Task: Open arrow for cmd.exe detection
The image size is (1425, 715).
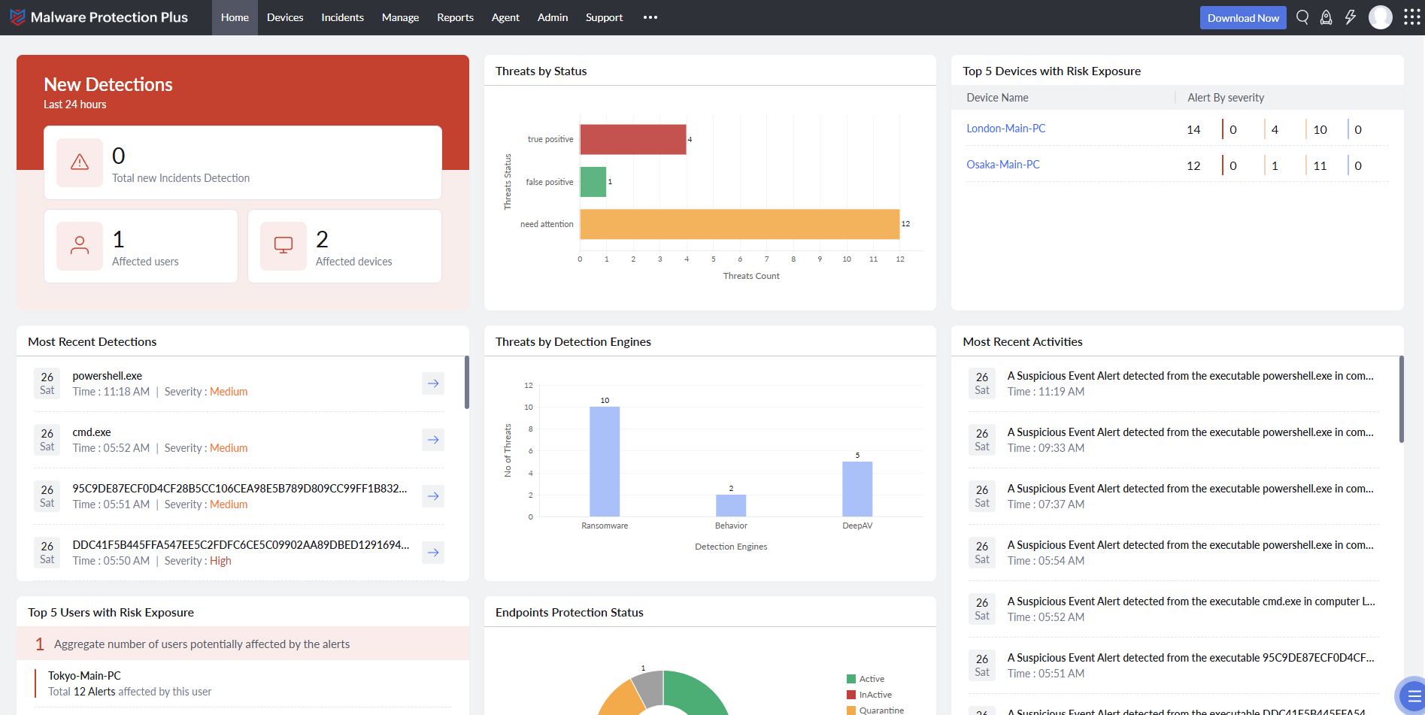Action: [433, 440]
